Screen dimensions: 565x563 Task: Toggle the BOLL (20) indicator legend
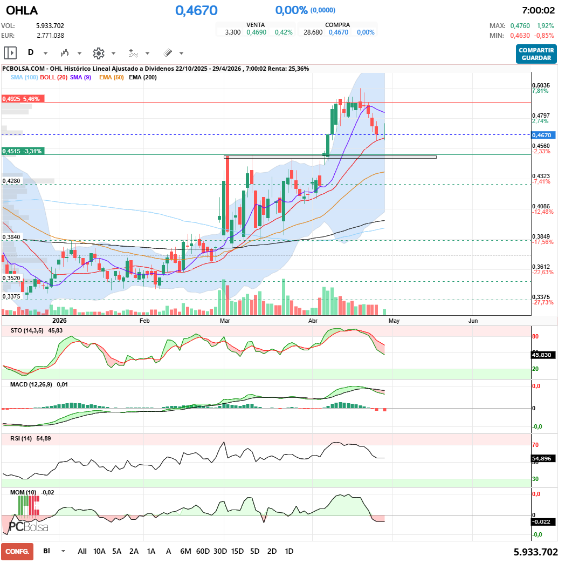click(x=54, y=77)
